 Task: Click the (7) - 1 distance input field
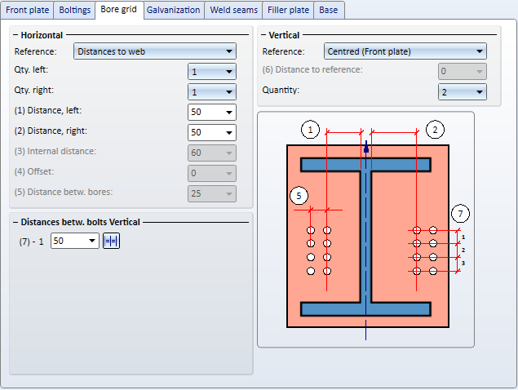tap(67, 242)
